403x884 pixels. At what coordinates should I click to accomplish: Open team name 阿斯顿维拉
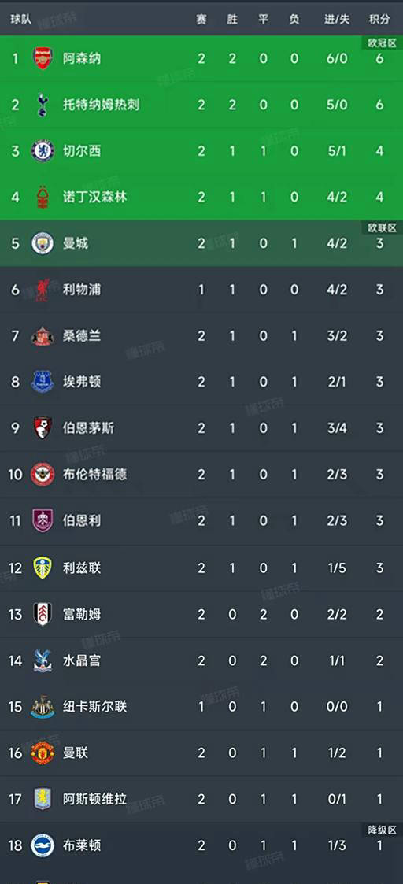click(94, 799)
